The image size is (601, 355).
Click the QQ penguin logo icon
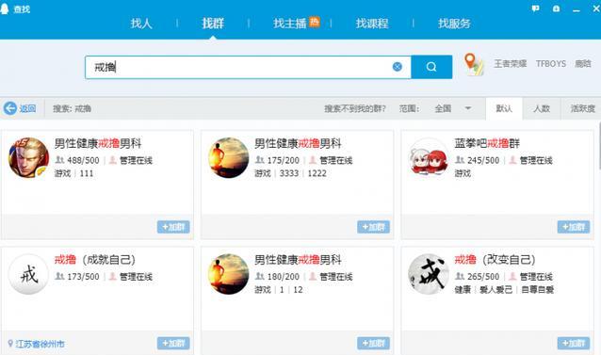pyautogui.click(x=5, y=8)
